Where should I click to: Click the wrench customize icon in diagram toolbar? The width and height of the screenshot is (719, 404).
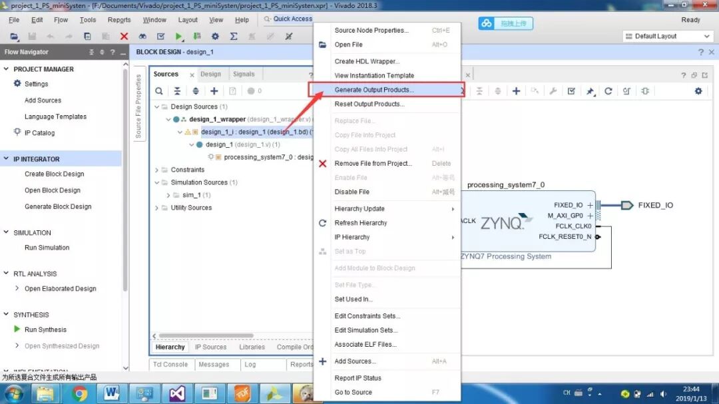553,91
